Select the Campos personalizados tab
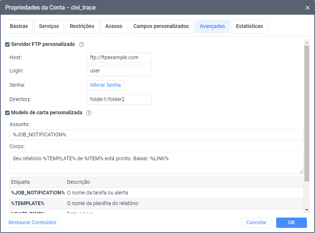This screenshot has height=233, width=315. [x=161, y=26]
